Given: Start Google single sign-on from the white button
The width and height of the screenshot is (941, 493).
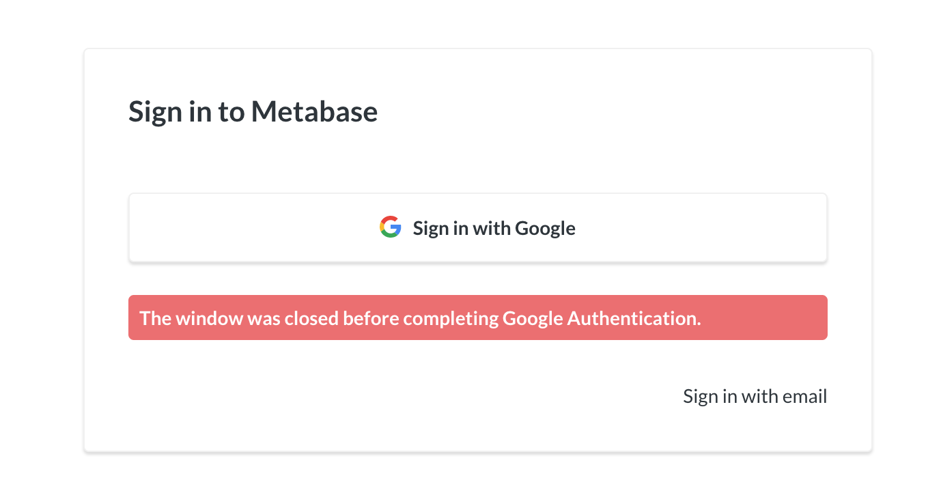Looking at the screenshot, I should tap(477, 227).
